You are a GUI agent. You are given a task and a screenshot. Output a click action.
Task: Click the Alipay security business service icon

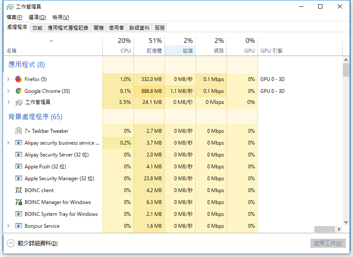(x=19, y=143)
